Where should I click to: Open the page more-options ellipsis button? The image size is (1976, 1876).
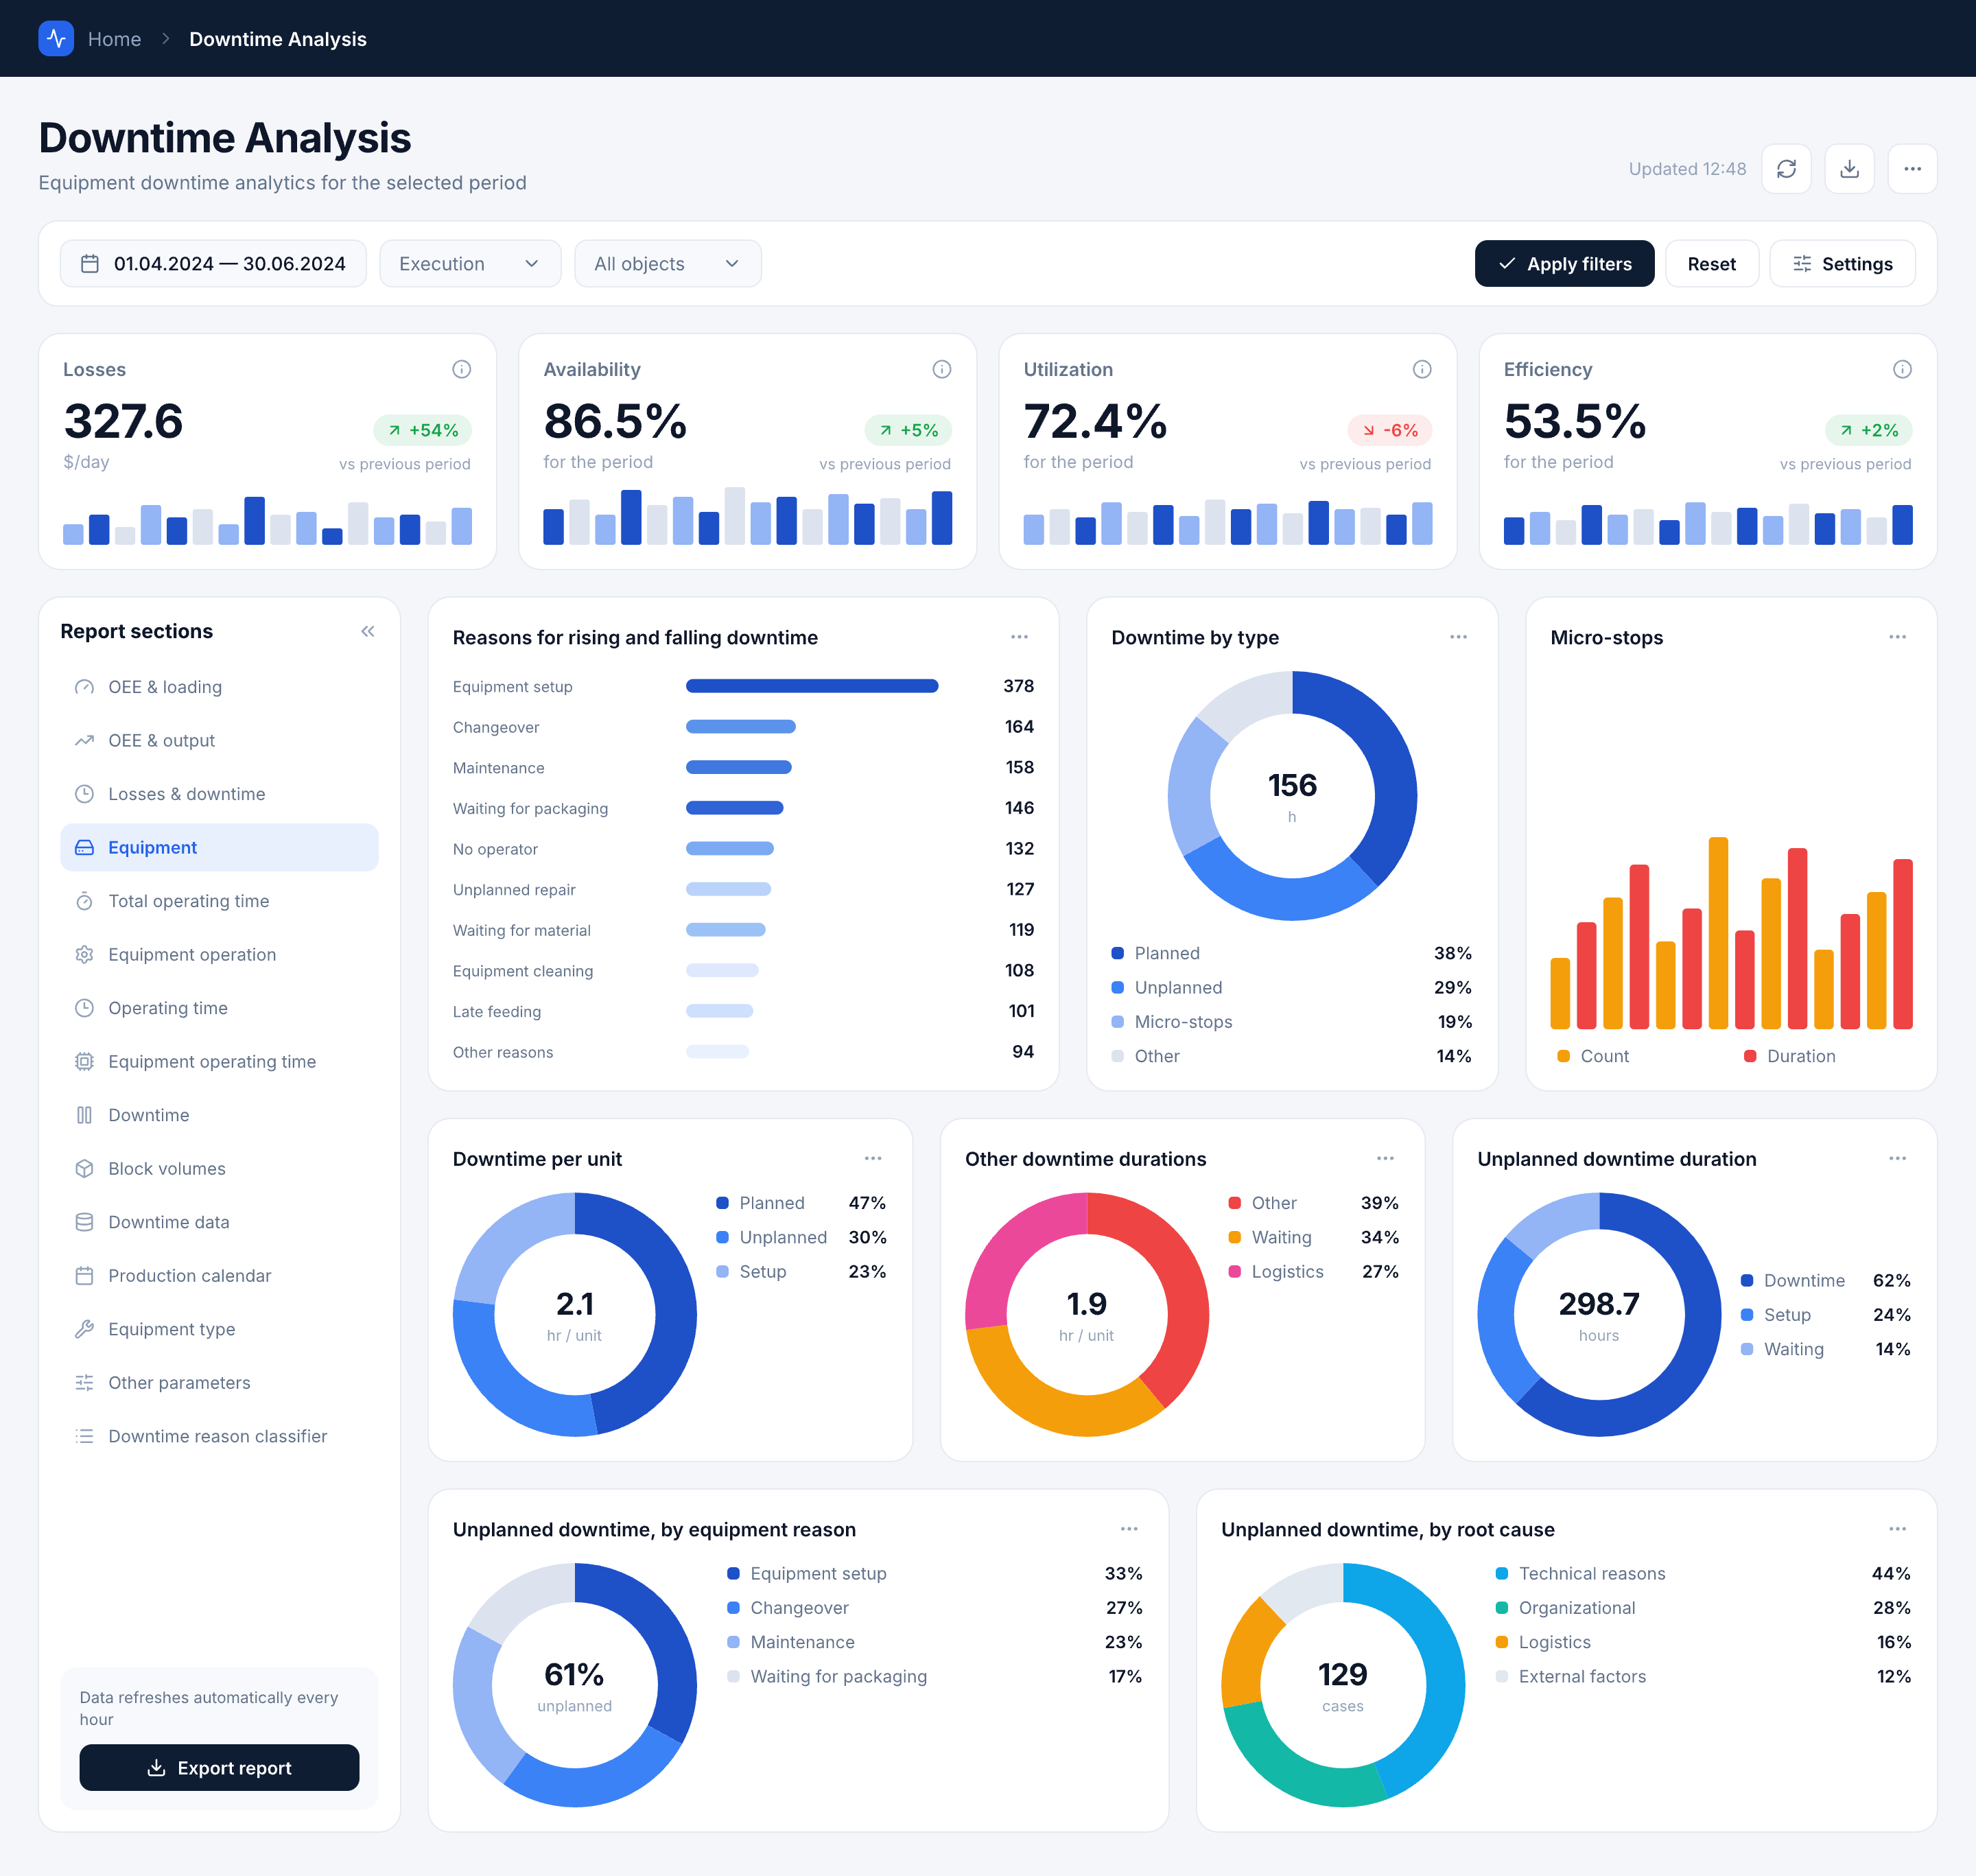1912,169
